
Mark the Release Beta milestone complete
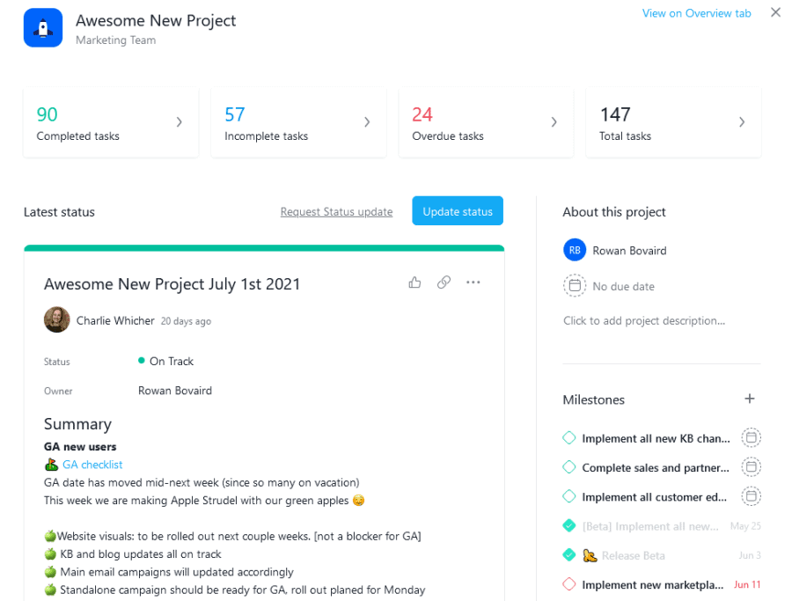coord(568,555)
